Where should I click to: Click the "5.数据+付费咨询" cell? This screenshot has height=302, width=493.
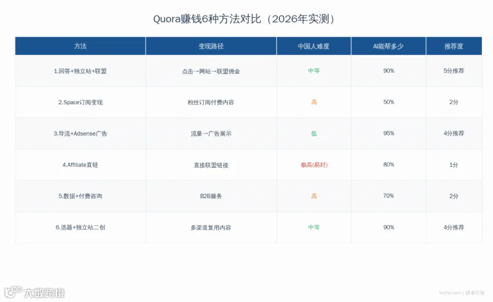[x=80, y=196]
